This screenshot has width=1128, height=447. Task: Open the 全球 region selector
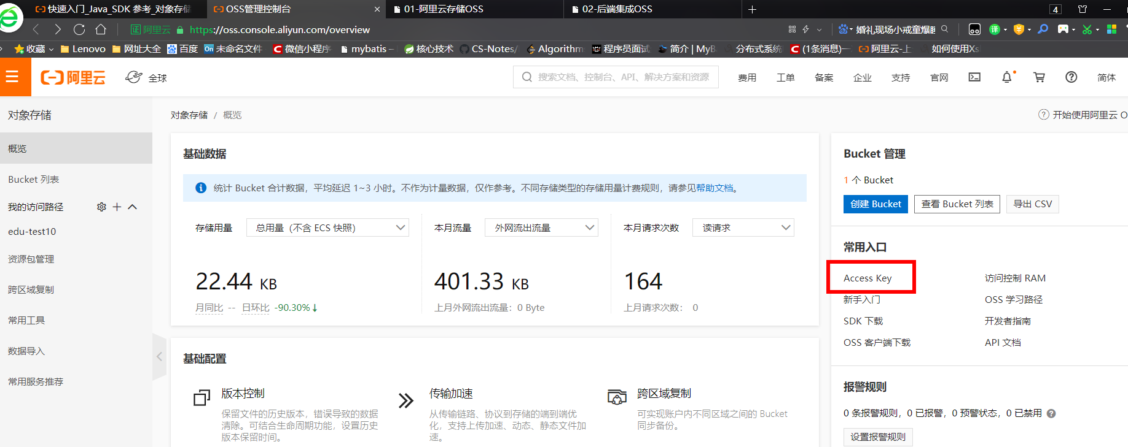tap(146, 77)
